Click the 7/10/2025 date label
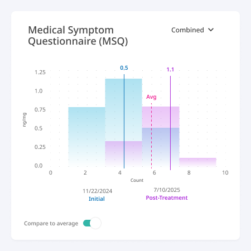The height and width of the screenshot is (251, 251). coord(167,190)
